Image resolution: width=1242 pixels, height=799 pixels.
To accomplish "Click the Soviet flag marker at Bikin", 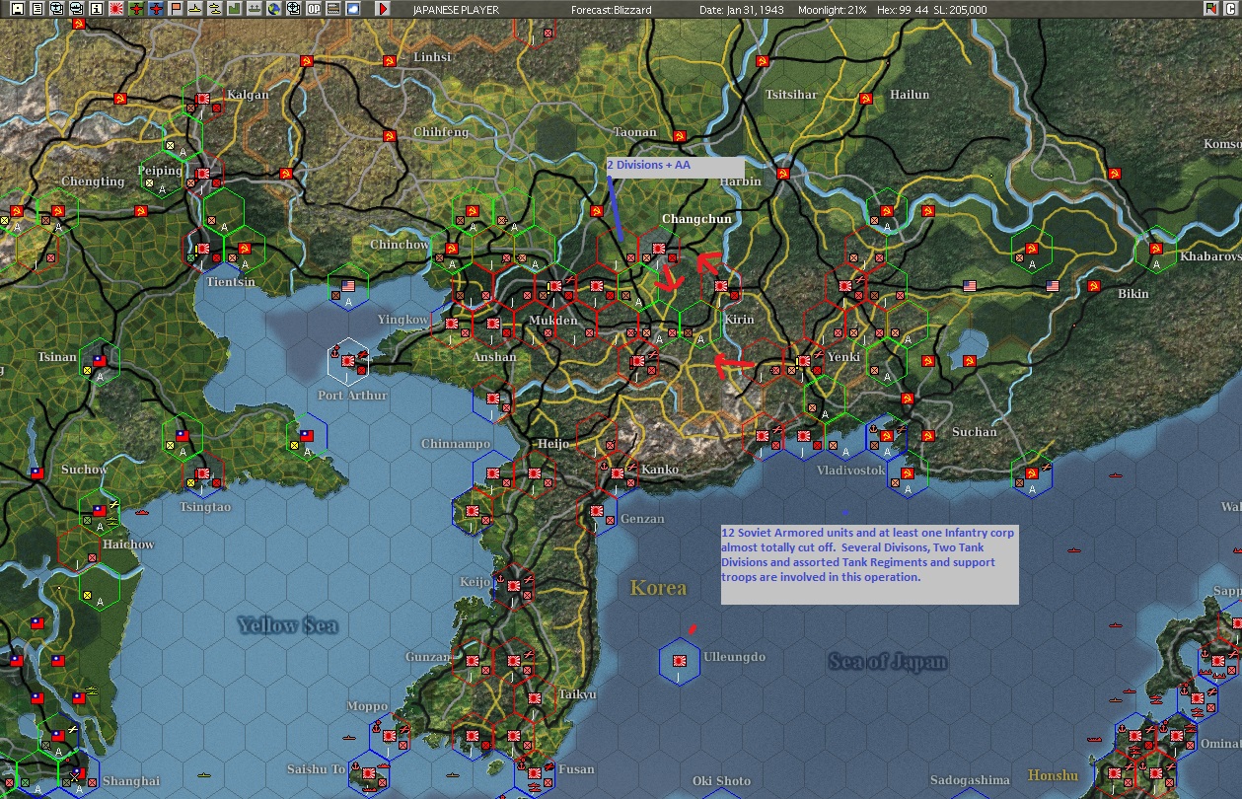I will pos(1093,286).
